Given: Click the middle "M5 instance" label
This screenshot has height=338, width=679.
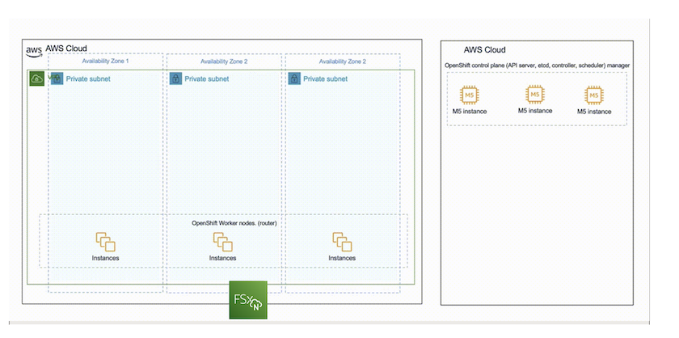Looking at the screenshot, I should tap(535, 111).
